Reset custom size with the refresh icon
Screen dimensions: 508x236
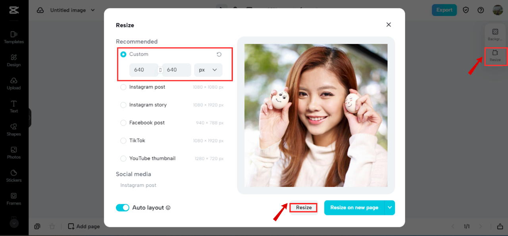tap(219, 54)
